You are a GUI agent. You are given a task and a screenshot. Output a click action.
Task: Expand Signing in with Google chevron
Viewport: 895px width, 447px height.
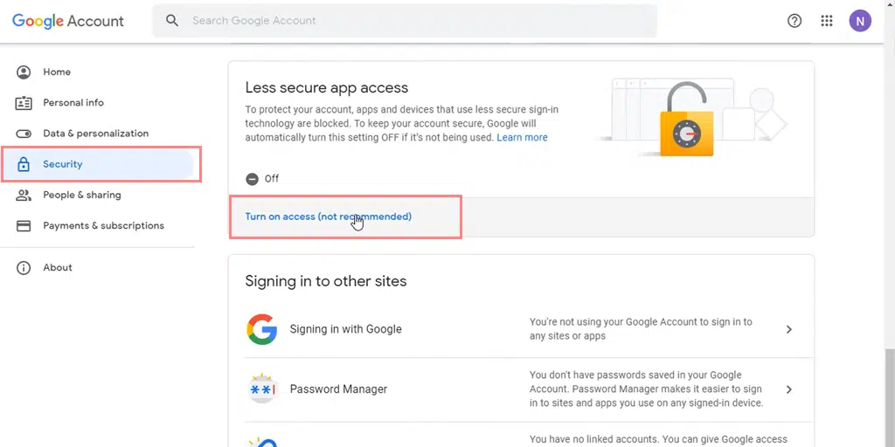[x=788, y=329]
